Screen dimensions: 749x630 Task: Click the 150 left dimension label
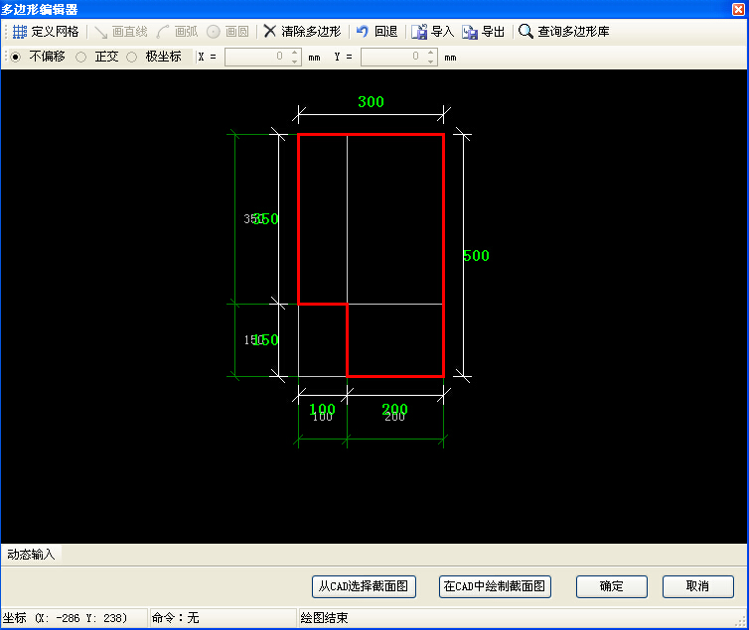click(265, 339)
